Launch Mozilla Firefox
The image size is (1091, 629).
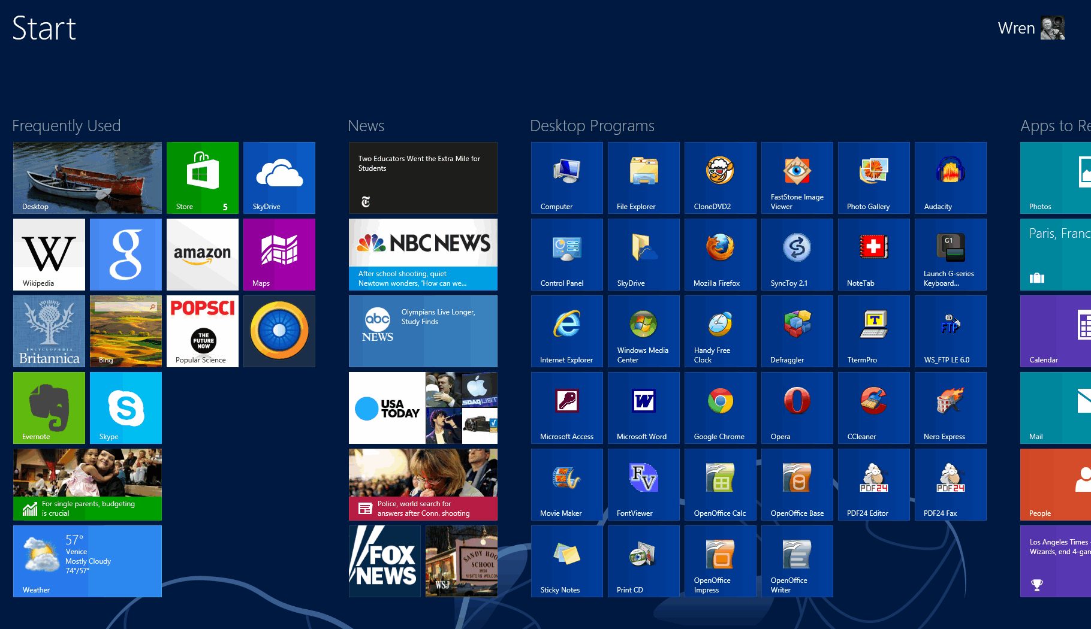pyautogui.click(x=721, y=255)
